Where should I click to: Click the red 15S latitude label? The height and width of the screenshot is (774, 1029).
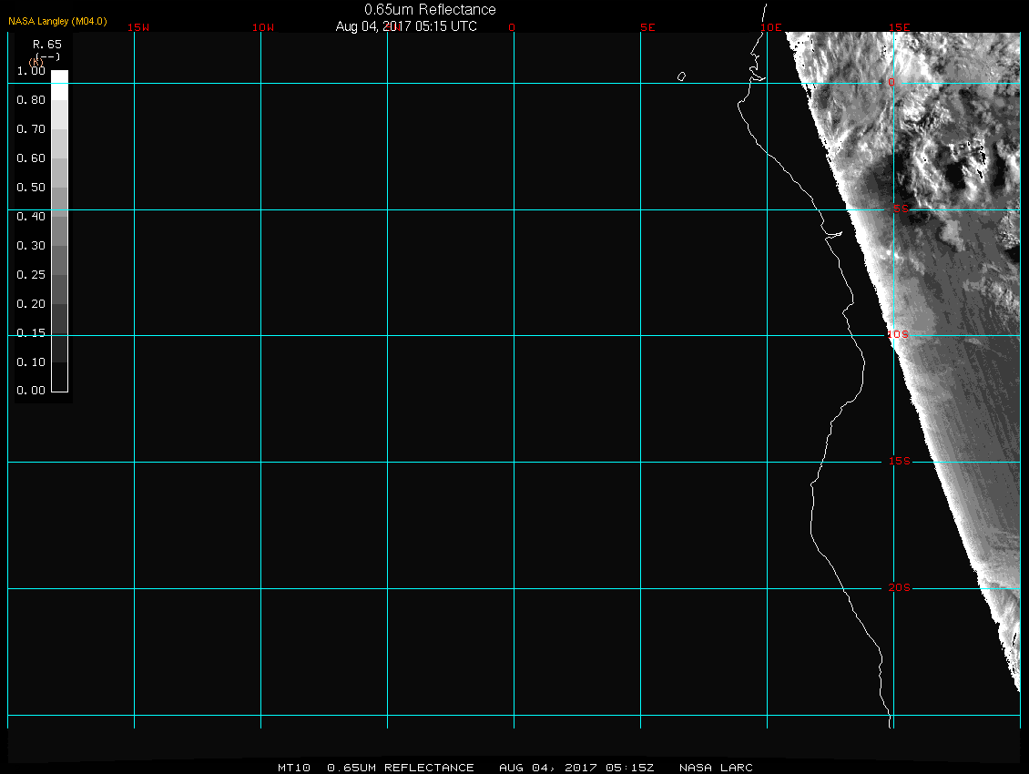coord(898,462)
